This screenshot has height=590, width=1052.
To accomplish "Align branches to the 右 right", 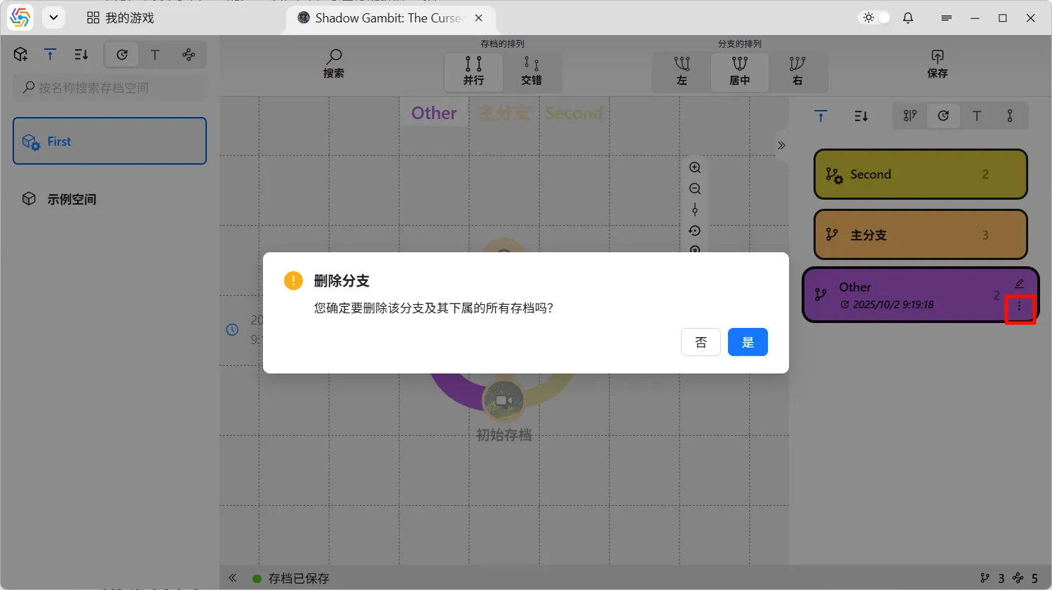I will (x=797, y=71).
